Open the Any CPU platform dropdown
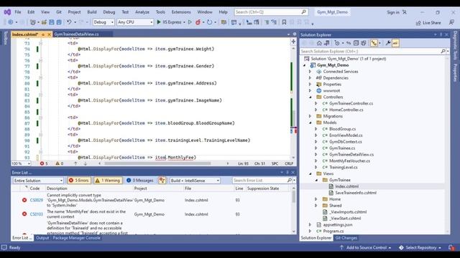The height and width of the screenshot is (258, 460). (135, 22)
